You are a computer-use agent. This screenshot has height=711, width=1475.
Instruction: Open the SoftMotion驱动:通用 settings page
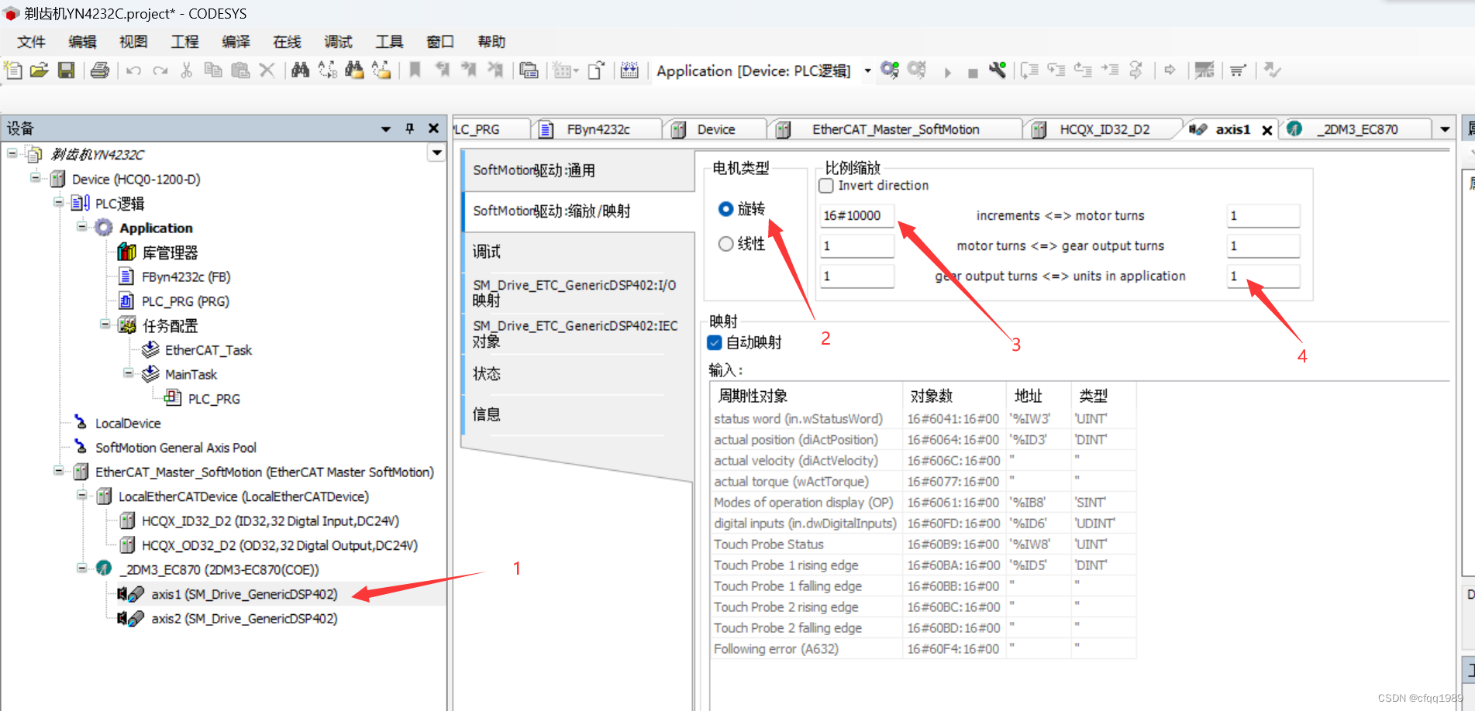[532, 170]
